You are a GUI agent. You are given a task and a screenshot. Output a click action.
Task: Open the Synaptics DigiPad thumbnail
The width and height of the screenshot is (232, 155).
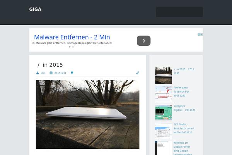pos(164,112)
